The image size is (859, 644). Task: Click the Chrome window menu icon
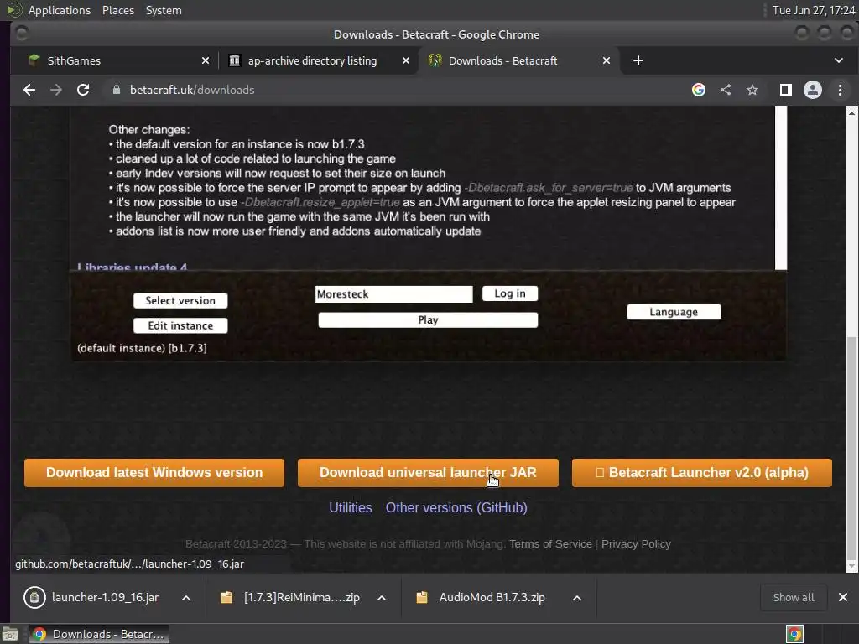point(21,34)
